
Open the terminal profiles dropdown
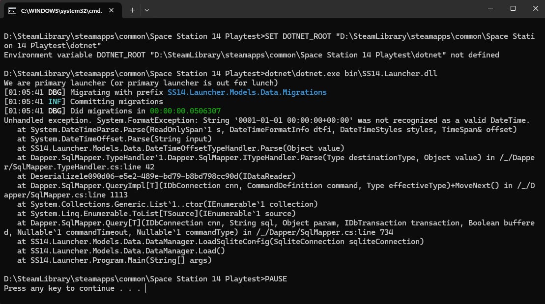pyautogui.click(x=146, y=10)
